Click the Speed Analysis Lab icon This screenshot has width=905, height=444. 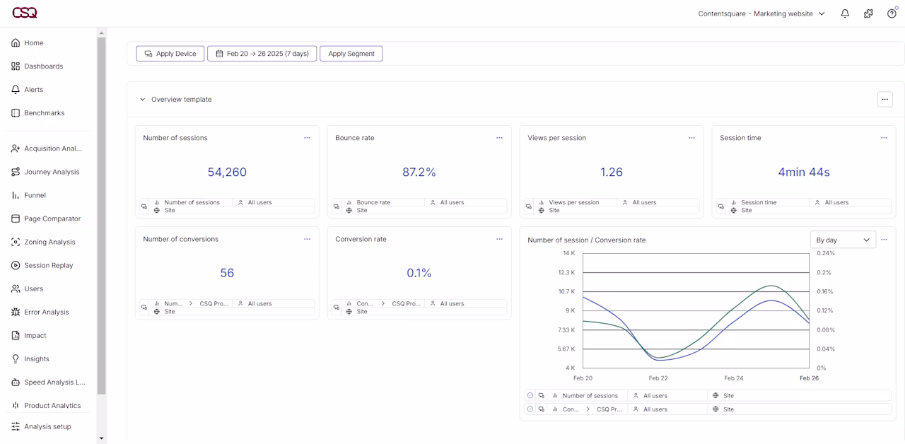(x=16, y=382)
